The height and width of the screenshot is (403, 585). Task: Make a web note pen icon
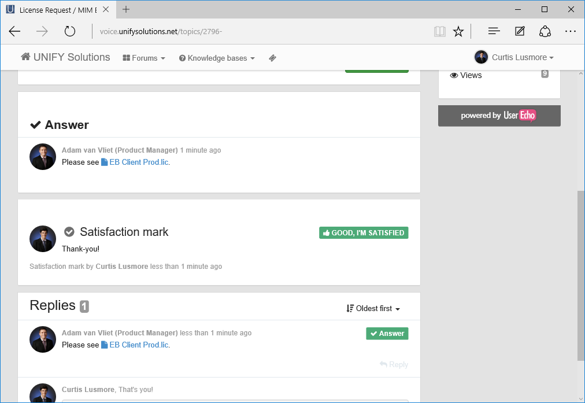(520, 31)
